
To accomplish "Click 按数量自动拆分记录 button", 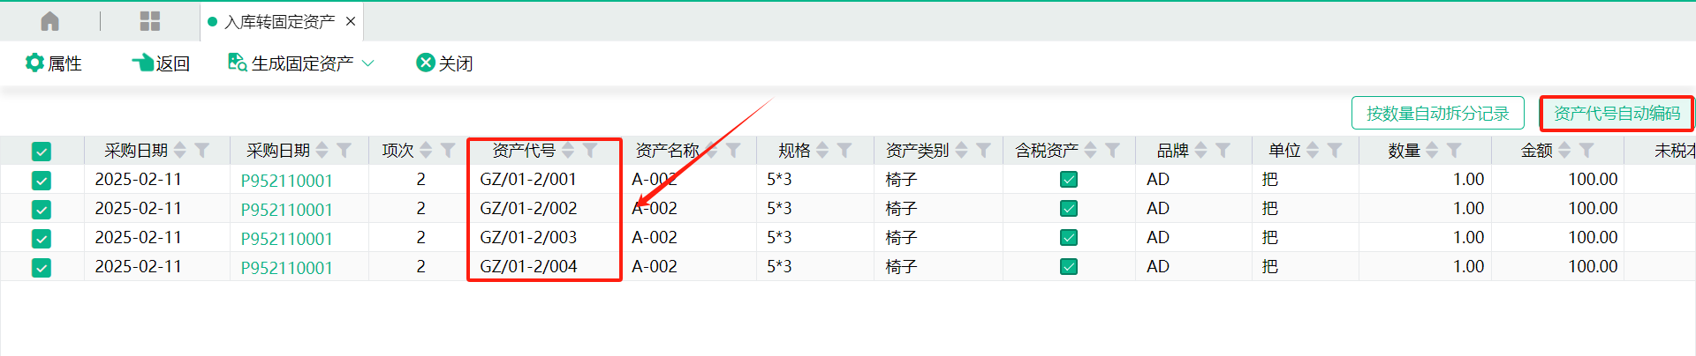I will click(x=1438, y=114).
